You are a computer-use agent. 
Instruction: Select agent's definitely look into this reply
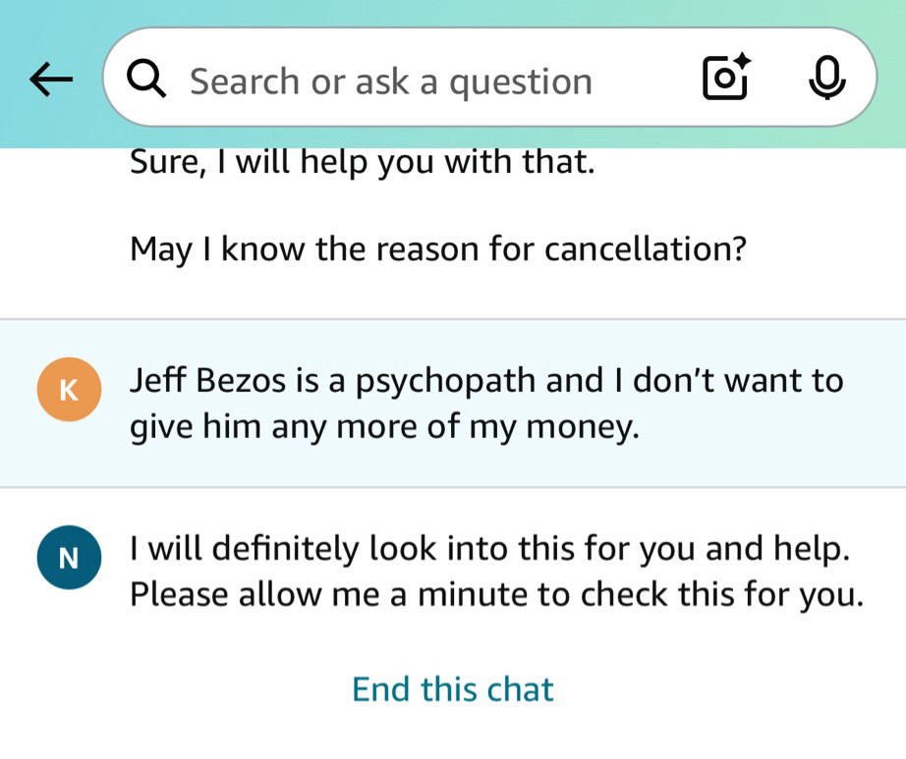point(496,570)
